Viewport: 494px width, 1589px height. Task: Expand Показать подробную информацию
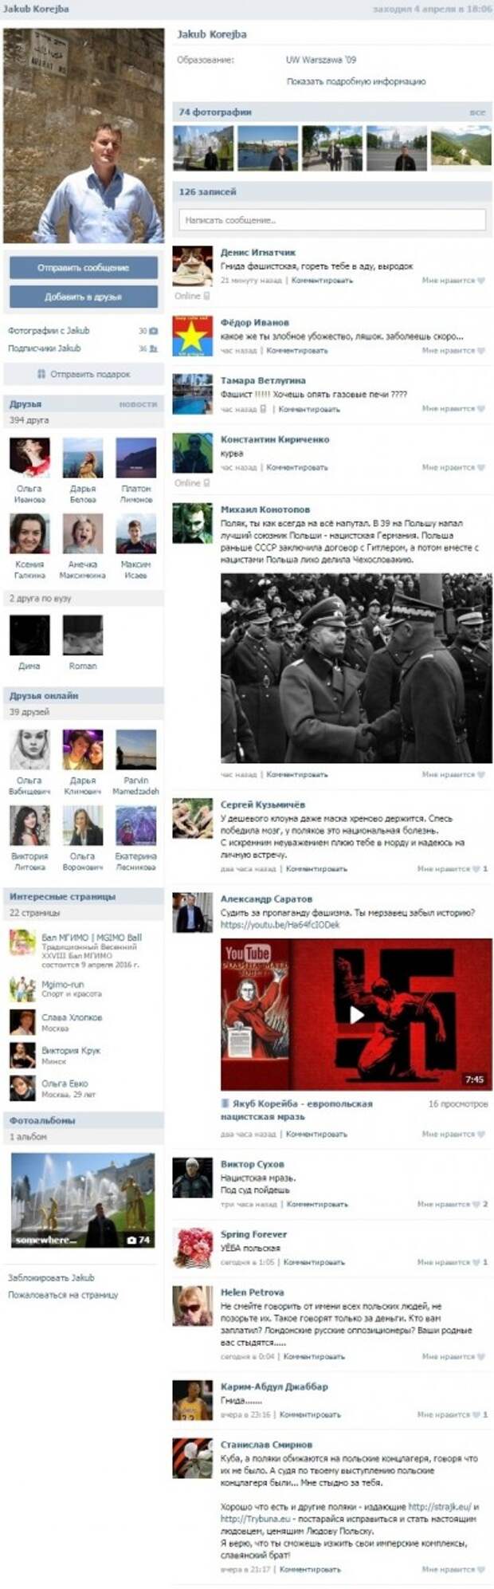356,81
